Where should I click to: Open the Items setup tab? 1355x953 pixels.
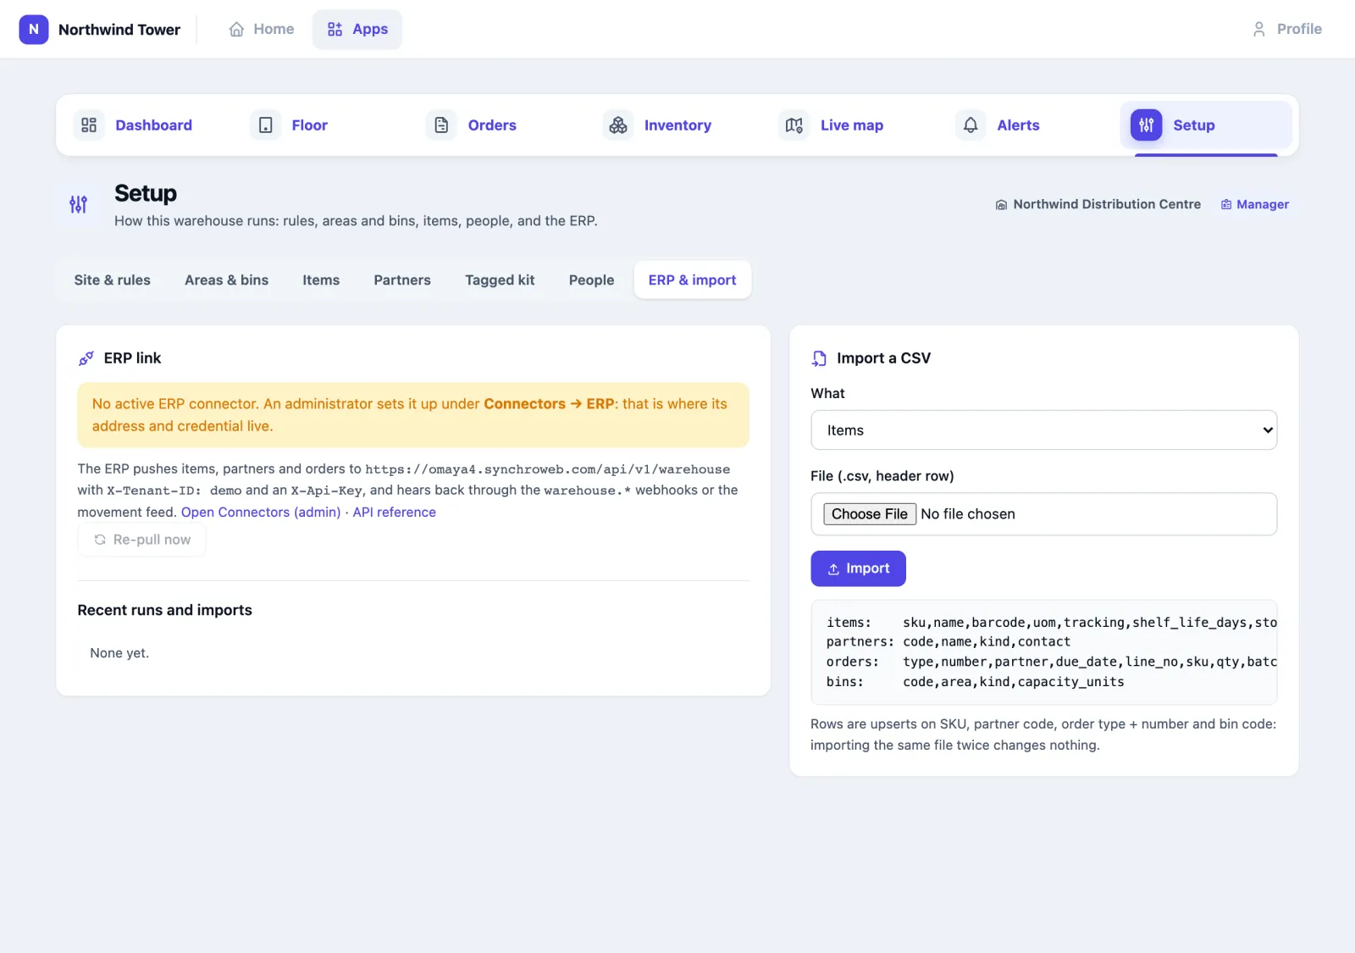coord(321,280)
